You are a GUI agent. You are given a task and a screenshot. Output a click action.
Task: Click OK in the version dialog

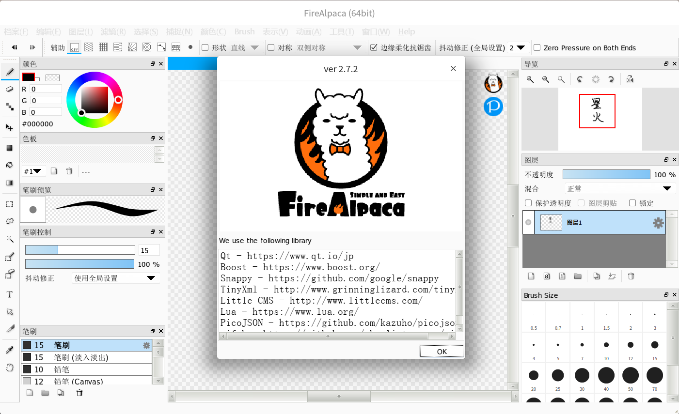pyautogui.click(x=442, y=352)
